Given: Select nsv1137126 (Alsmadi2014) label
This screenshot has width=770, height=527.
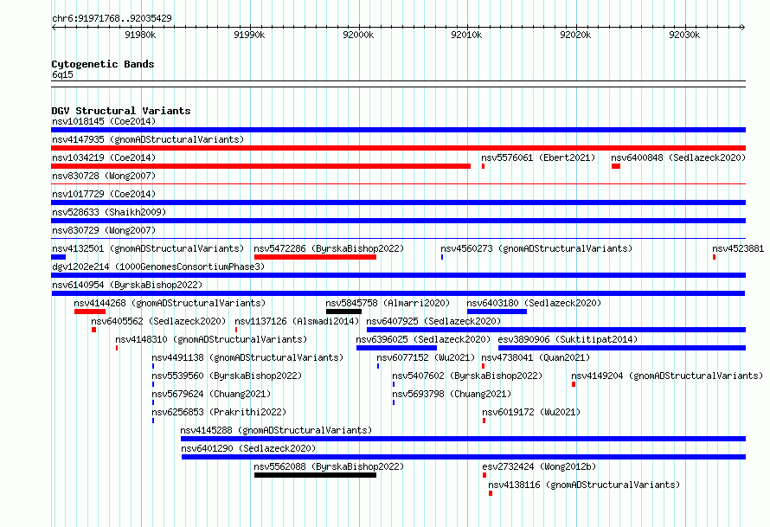Looking at the screenshot, I should pyautogui.click(x=297, y=321).
